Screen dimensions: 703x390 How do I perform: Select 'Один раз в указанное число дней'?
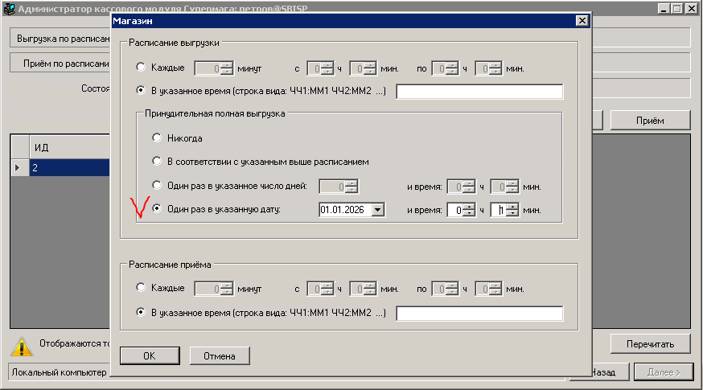[x=157, y=186]
